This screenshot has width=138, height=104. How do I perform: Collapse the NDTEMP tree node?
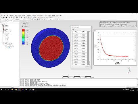point(4,33)
